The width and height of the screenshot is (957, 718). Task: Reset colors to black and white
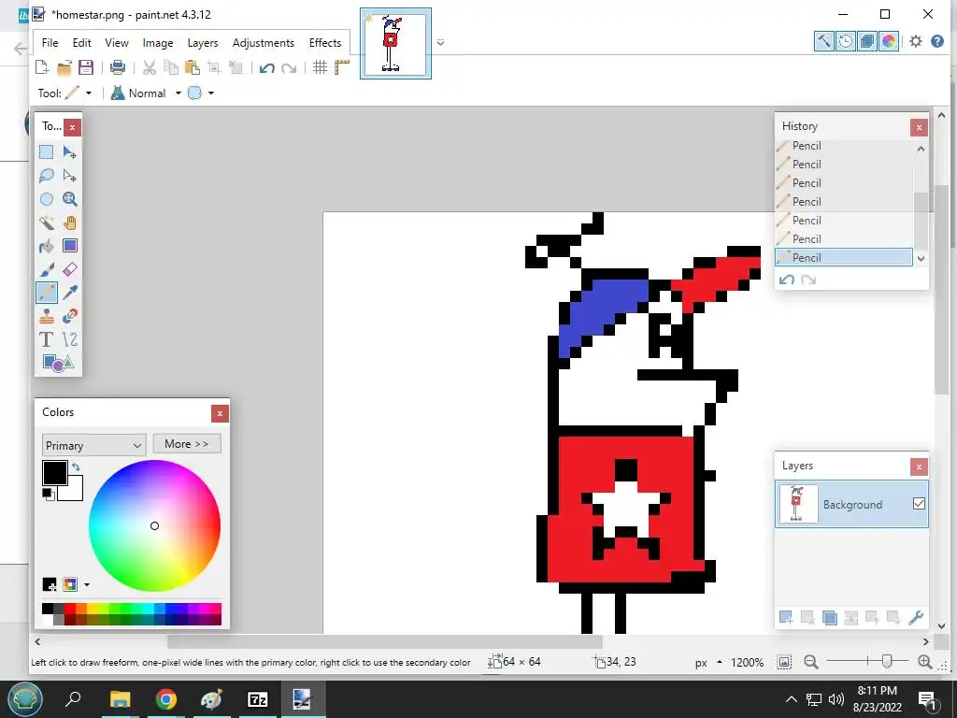(48, 494)
